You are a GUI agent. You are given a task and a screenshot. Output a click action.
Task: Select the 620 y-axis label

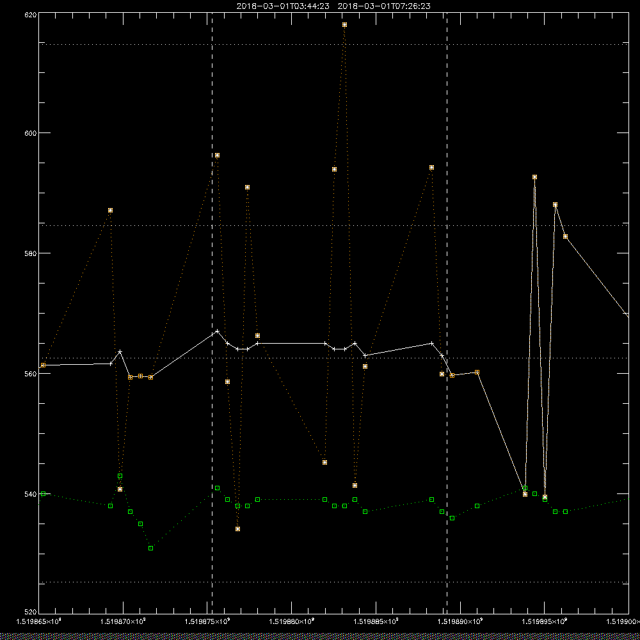[x=31, y=14]
